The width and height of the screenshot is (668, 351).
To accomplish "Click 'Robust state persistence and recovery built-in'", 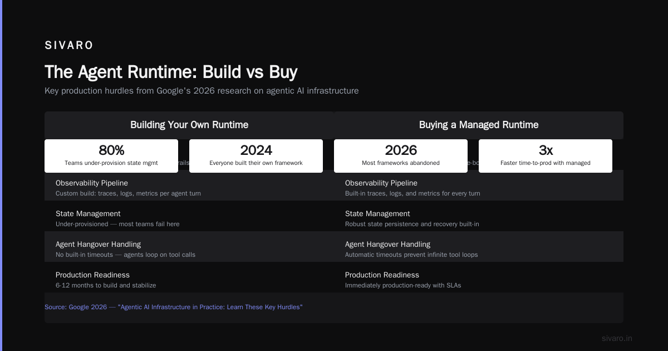I will pyautogui.click(x=412, y=224).
